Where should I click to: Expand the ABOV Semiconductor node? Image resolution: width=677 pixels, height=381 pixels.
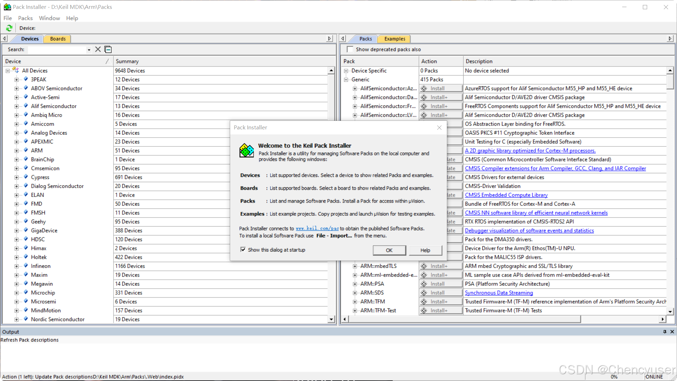tap(16, 88)
